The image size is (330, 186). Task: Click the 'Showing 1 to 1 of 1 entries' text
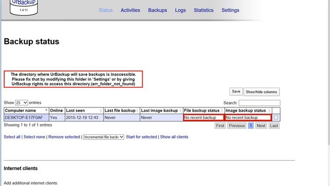pos(28,125)
